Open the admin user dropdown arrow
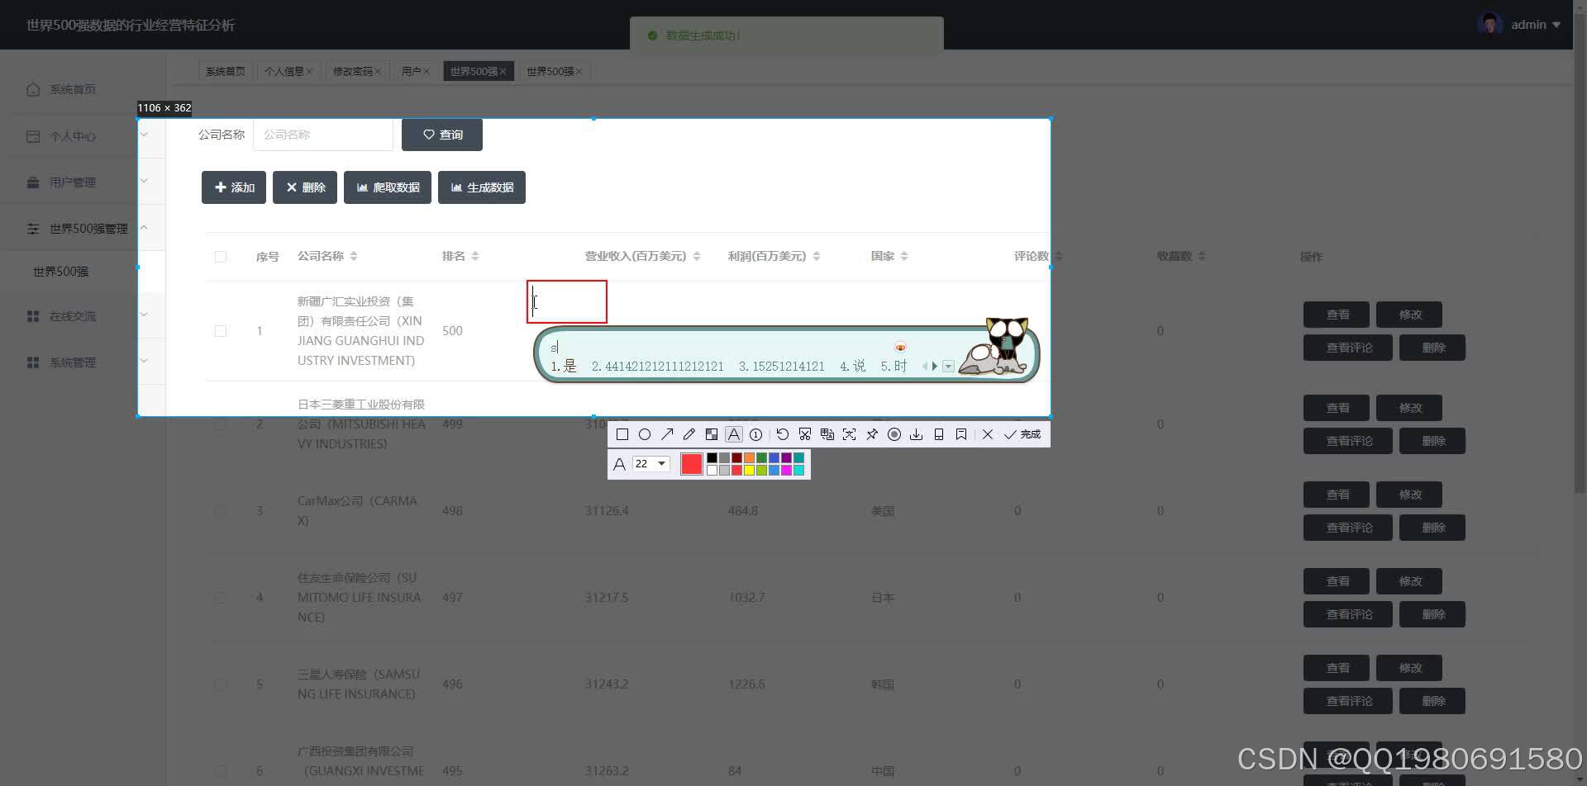 (x=1556, y=25)
